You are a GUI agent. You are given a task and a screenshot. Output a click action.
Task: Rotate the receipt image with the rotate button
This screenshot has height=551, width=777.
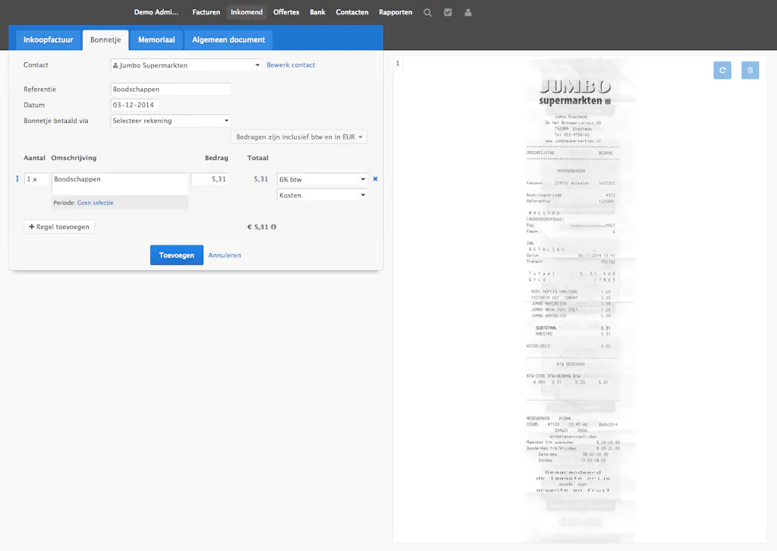click(x=722, y=71)
